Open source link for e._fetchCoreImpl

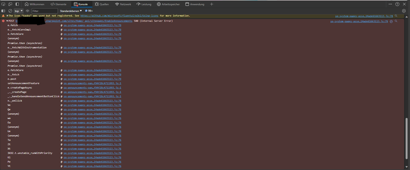(92, 30)
